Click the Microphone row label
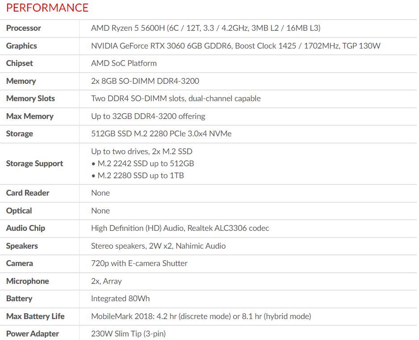 point(28,281)
